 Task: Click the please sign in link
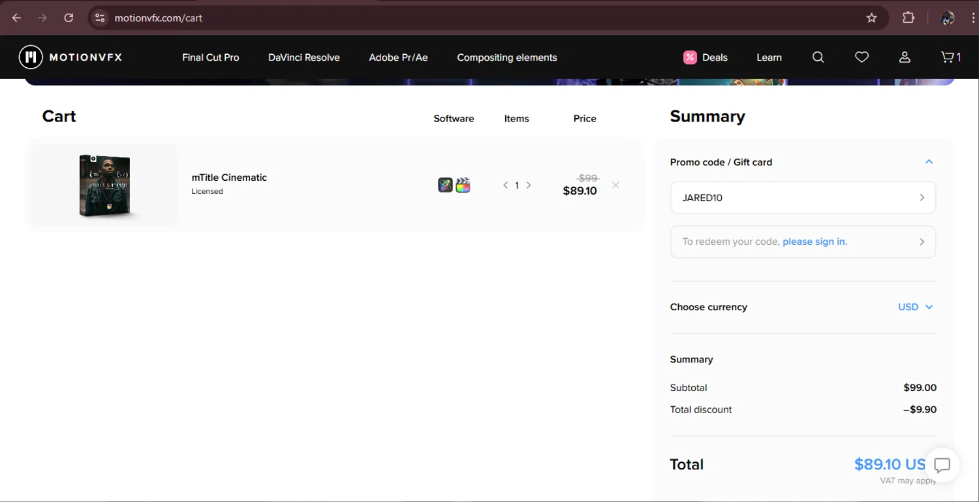click(x=815, y=242)
